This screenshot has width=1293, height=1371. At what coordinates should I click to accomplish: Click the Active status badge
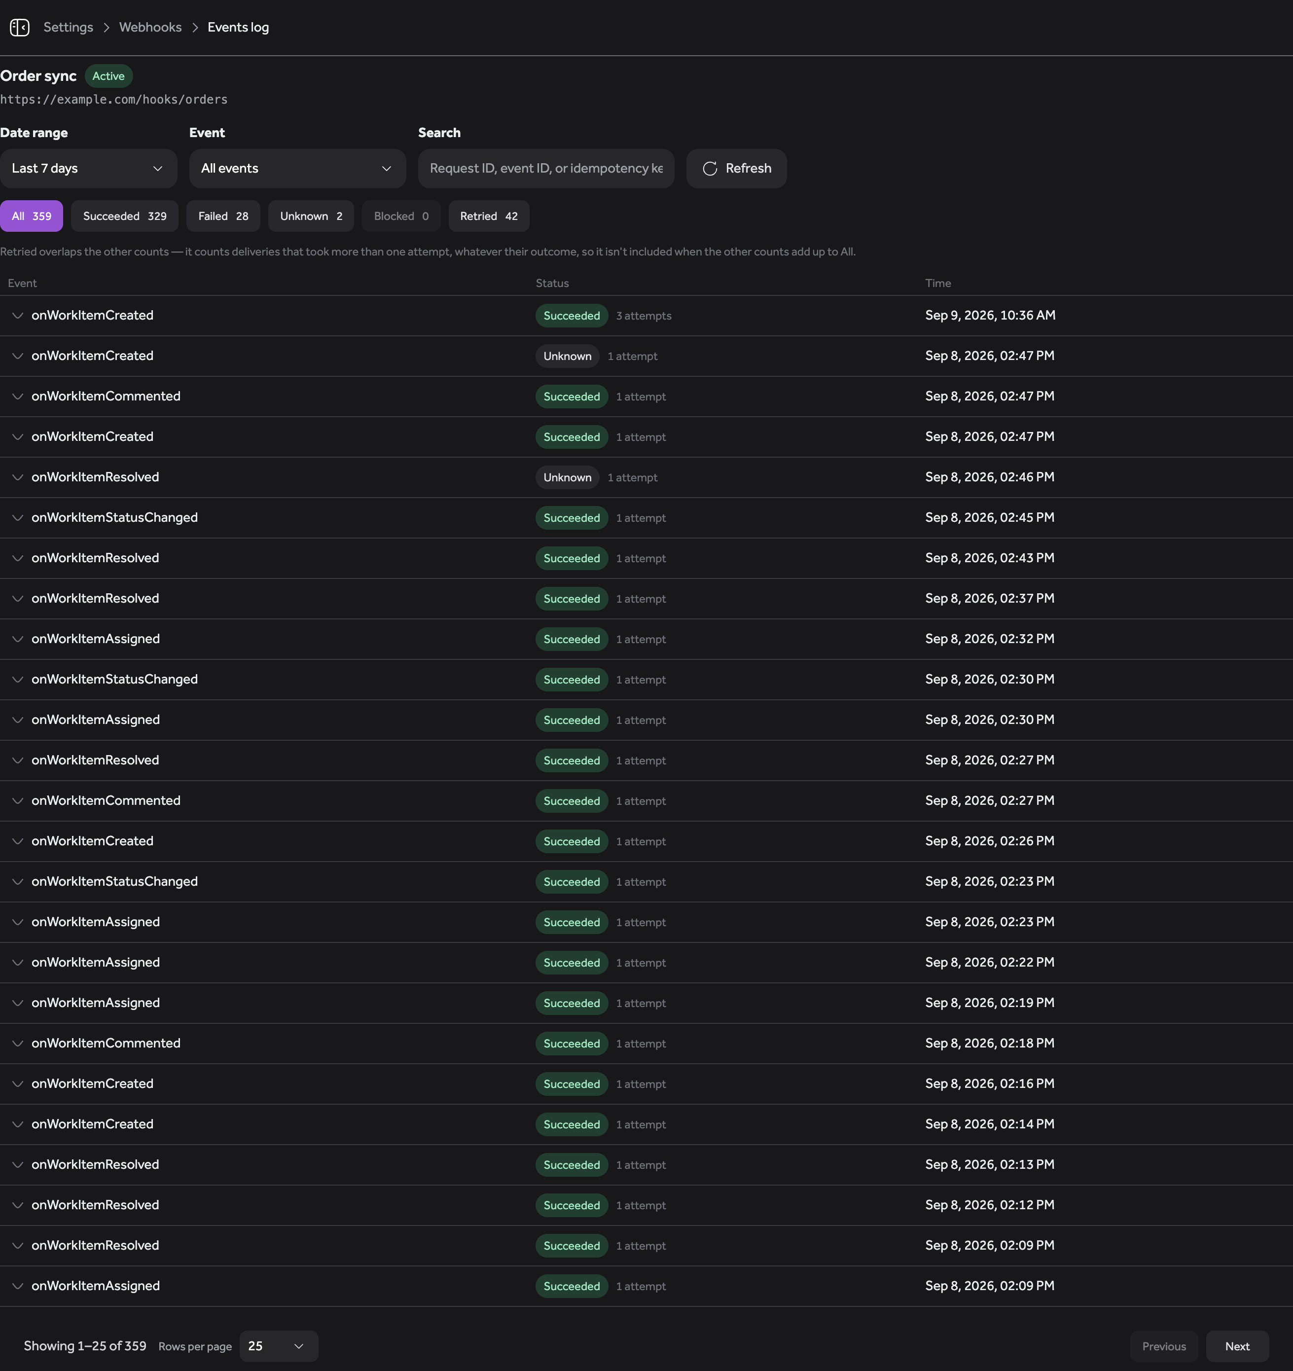[108, 76]
